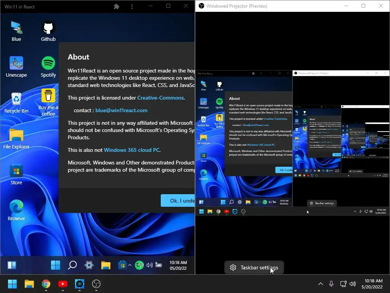The height and width of the screenshot is (293, 390).
Task: Open volume icon in host system tray
Action: pos(353,284)
